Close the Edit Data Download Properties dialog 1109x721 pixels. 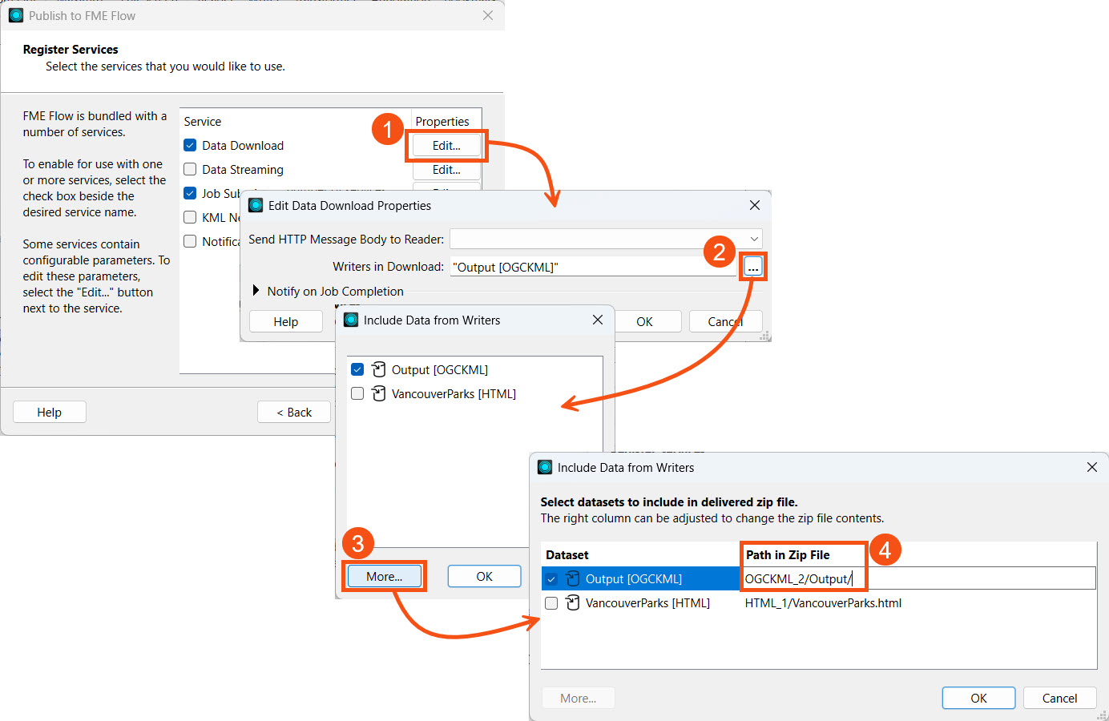click(754, 206)
